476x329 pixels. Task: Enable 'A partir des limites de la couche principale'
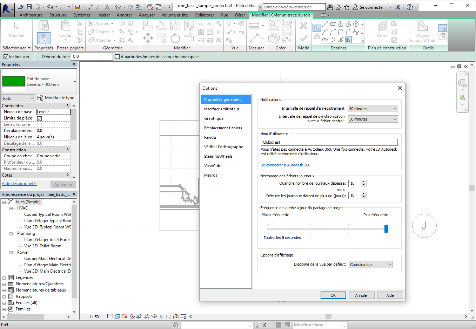pos(117,57)
